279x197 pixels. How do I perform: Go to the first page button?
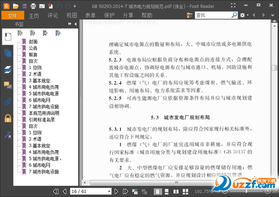(56, 191)
